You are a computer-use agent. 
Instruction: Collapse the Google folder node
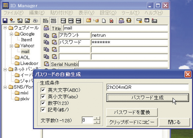point(11,34)
